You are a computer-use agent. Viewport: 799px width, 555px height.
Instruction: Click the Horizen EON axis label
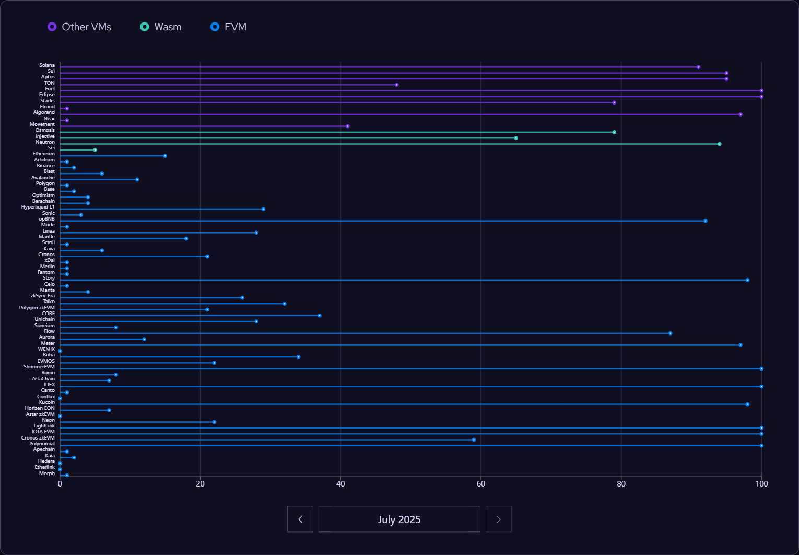pos(40,408)
